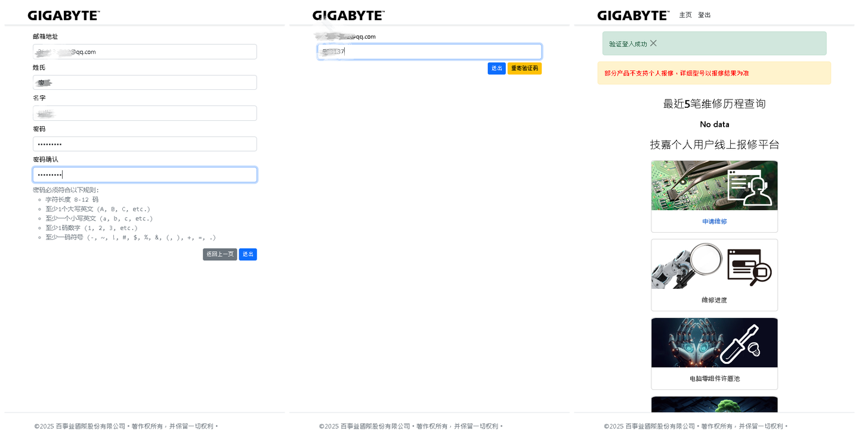
Task: Click the verification code input box
Action: point(429,52)
